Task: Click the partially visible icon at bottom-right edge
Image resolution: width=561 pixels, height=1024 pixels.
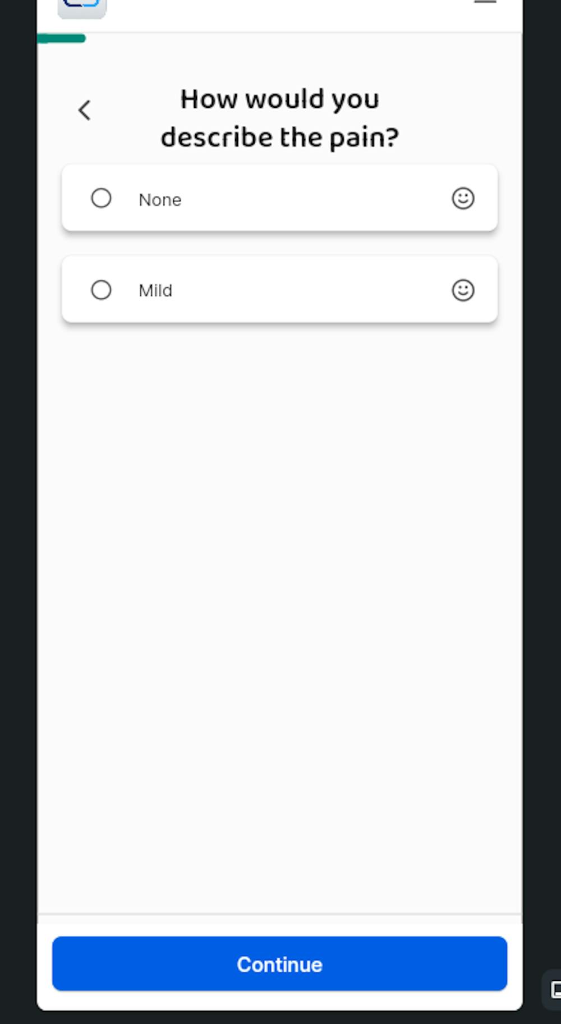Action: [x=553, y=989]
